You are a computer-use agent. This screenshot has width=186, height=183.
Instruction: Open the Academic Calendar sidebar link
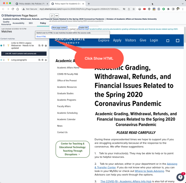coord(66,119)
